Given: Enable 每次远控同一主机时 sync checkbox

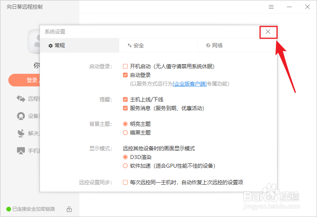Looking at the screenshot, I should (x=125, y=182).
